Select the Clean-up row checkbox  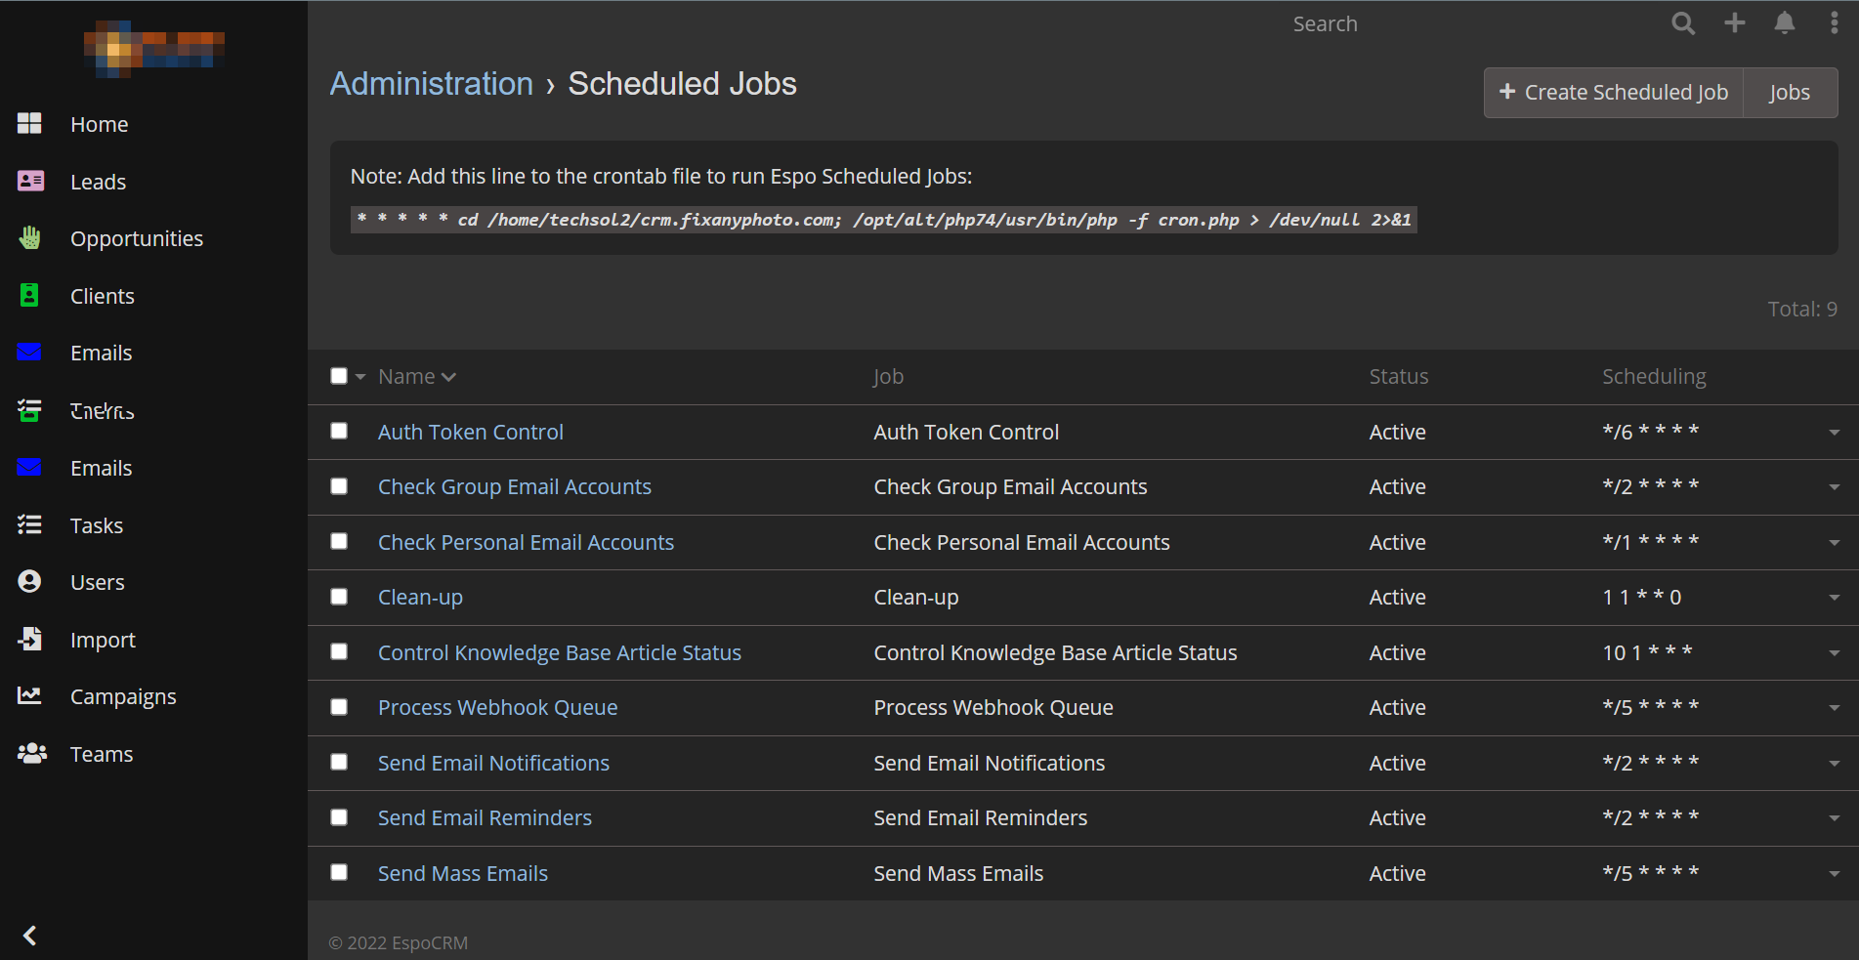click(339, 597)
